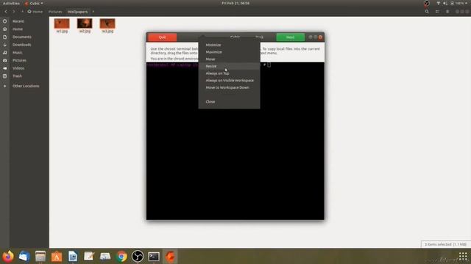Open Pictures in the sidebar
Image resolution: width=471 pixels, height=264 pixels.
tap(19, 60)
